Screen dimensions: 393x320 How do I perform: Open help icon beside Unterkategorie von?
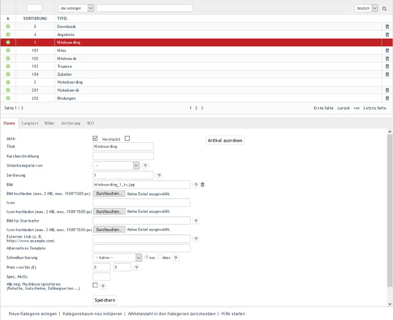[x=145, y=166]
